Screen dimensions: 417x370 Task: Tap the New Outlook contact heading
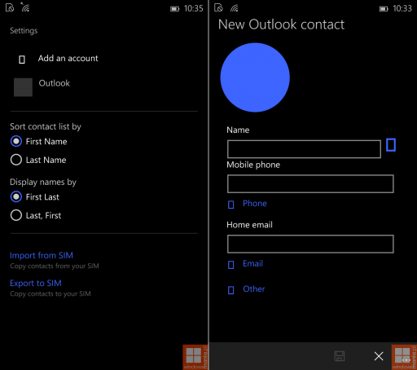[281, 24]
